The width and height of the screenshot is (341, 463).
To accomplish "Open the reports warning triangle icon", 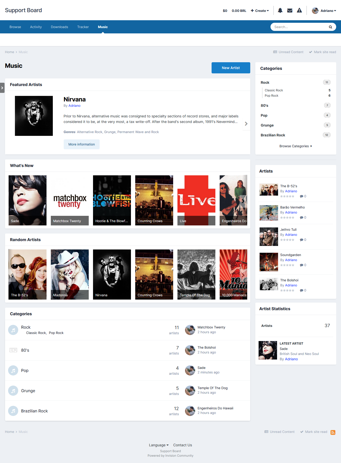I will pos(299,10).
